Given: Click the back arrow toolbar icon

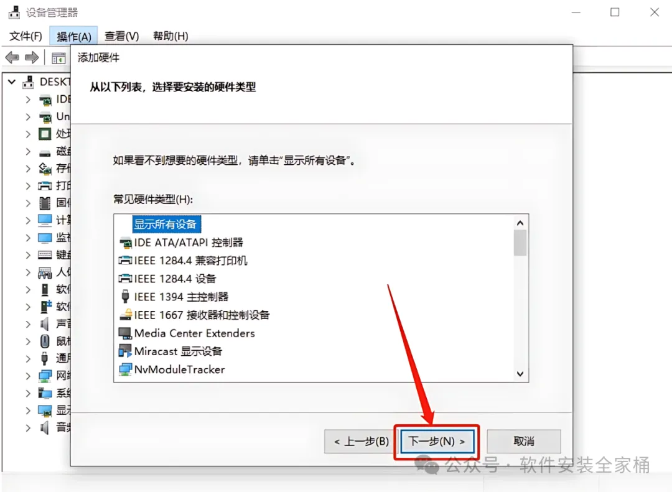Looking at the screenshot, I should (12, 57).
